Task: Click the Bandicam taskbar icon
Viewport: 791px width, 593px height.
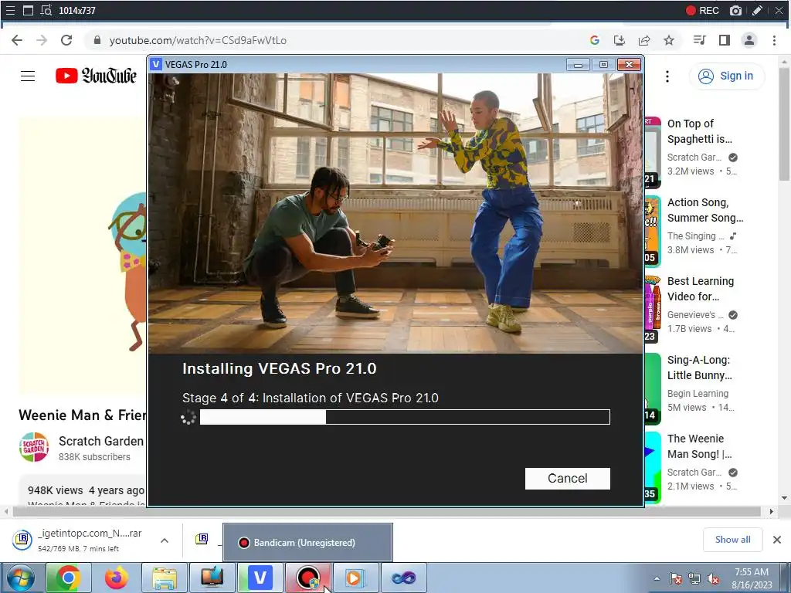Action: pyautogui.click(x=307, y=578)
